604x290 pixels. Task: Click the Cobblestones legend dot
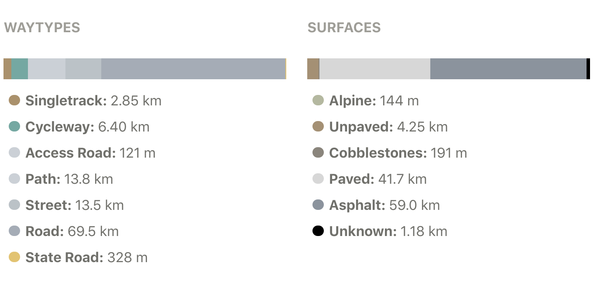point(318,153)
